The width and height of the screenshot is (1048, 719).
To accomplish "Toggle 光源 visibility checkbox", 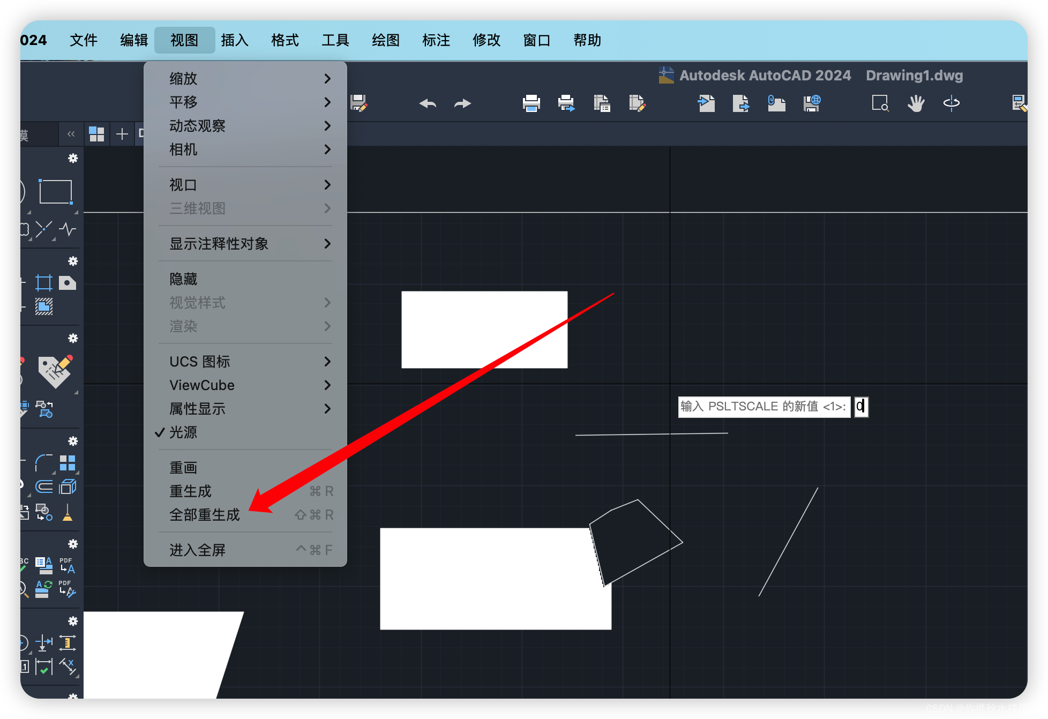I will [x=183, y=432].
